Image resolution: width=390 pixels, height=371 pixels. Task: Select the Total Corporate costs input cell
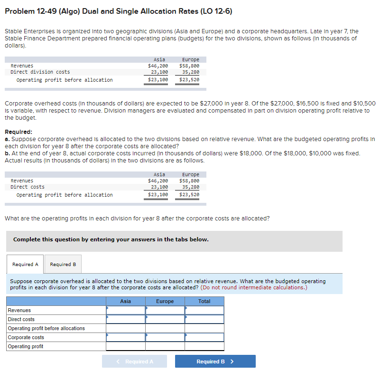coord(204,337)
